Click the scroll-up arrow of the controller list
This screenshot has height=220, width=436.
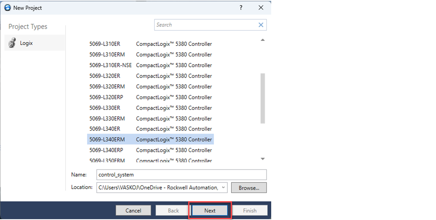pos(262,40)
